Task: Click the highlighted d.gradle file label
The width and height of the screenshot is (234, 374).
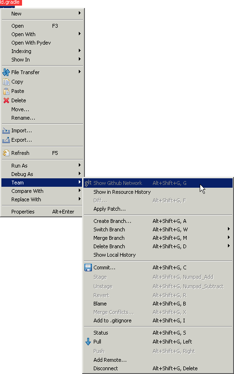Action: pyautogui.click(x=11, y=2)
